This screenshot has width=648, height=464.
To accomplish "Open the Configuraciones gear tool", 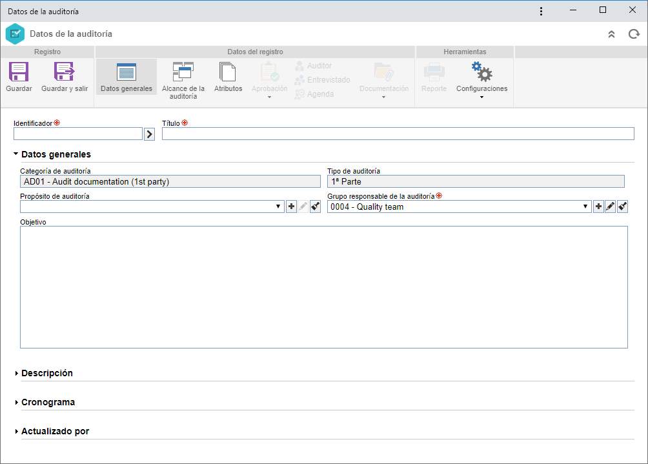I will (481, 72).
